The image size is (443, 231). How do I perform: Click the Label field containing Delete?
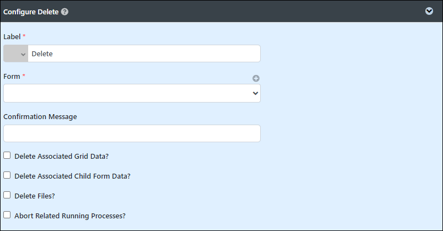pyautogui.click(x=144, y=53)
